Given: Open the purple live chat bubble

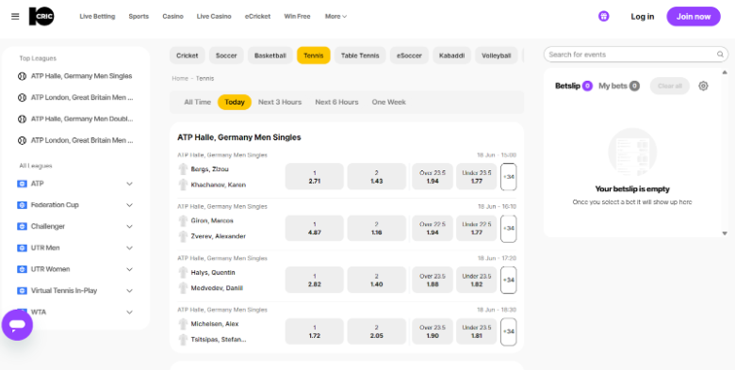Looking at the screenshot, I should coord(17,325).
